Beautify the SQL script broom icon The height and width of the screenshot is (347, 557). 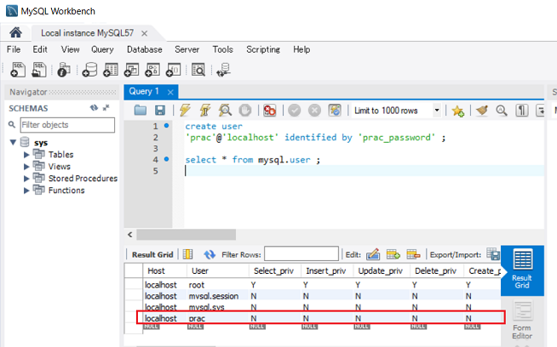click(x=482, y=111)
